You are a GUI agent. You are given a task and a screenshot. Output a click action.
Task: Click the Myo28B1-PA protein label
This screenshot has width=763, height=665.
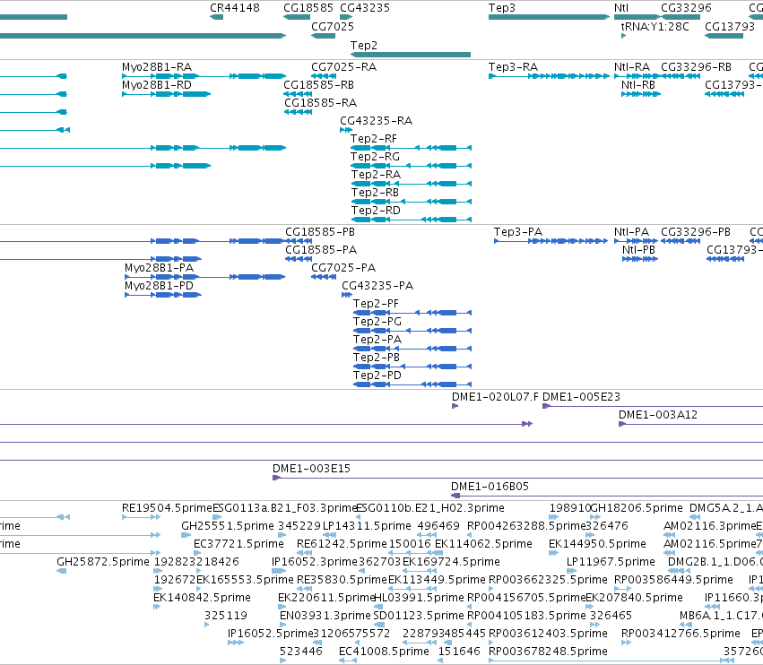point(159,268)
